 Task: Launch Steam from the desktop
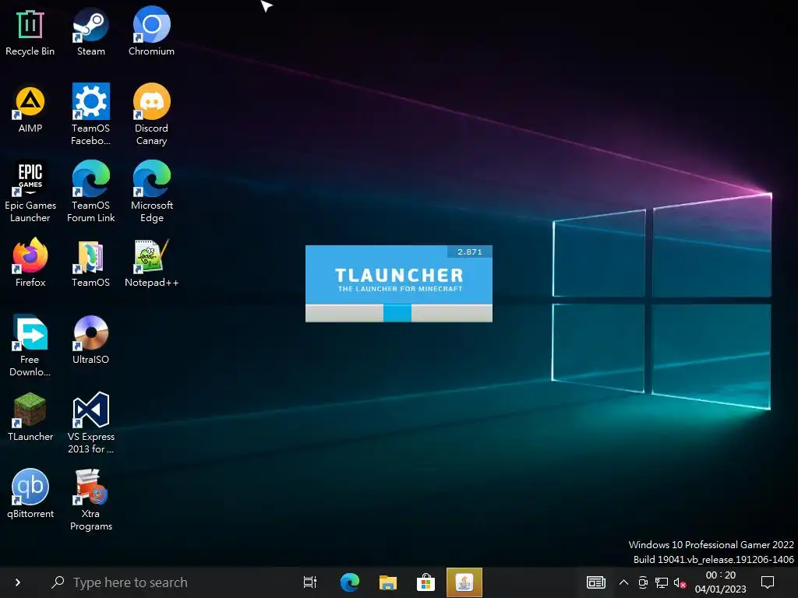[x=90, y=32]
